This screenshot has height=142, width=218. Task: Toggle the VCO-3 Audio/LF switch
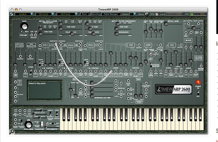85,64
